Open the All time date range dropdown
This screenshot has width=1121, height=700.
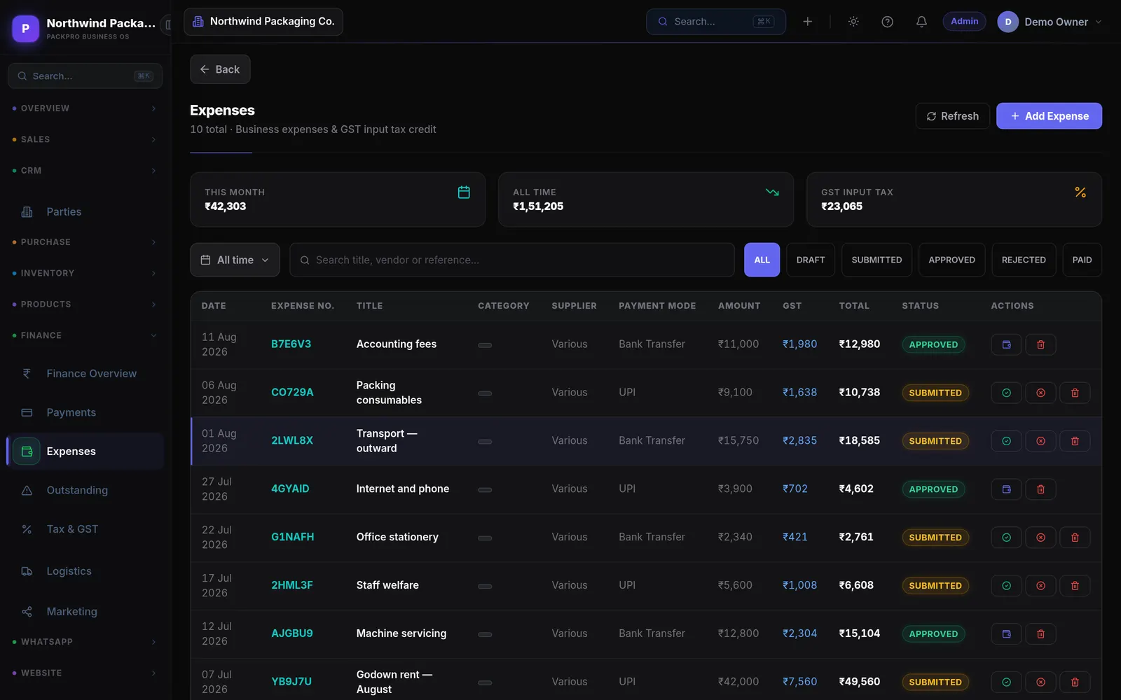click(235, 260)
